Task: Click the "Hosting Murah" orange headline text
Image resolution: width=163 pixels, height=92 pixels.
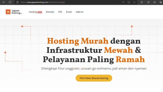Action: (78, 41)
